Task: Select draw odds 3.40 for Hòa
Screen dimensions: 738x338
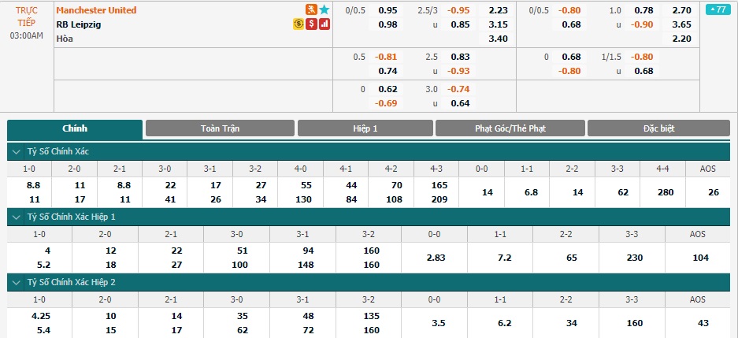Action: pos(499,39)
